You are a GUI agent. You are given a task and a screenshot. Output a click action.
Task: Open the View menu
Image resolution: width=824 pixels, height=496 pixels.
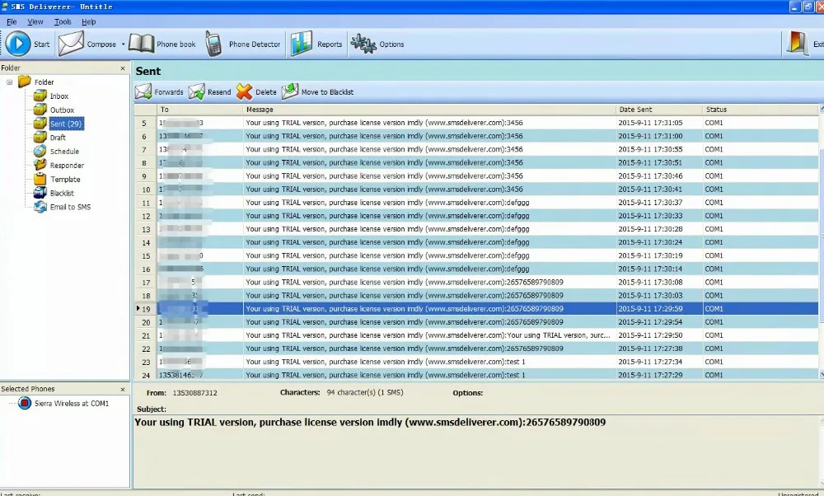(x=35, y=21)
